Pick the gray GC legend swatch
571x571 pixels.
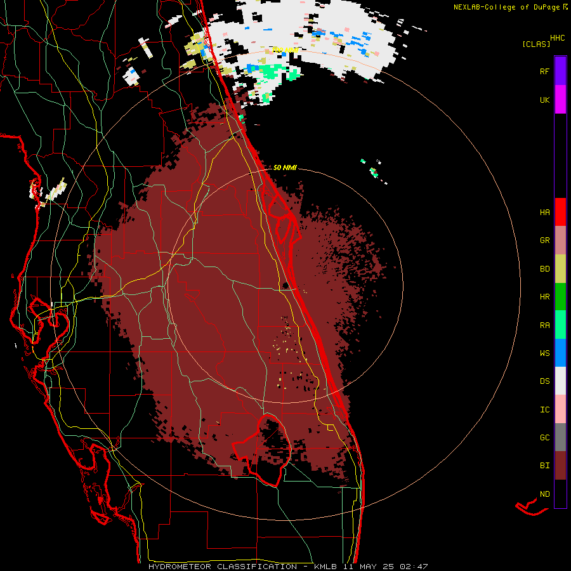(560, 437)
